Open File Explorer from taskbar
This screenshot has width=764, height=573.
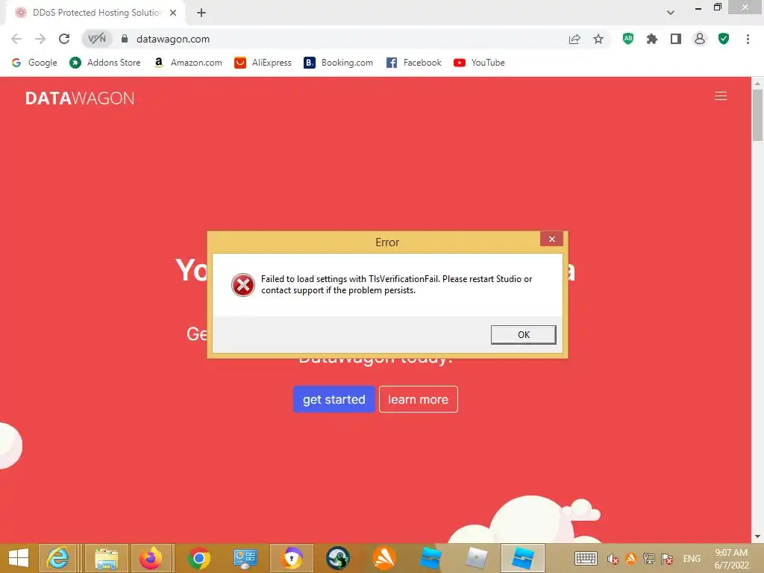click(106, 558)
